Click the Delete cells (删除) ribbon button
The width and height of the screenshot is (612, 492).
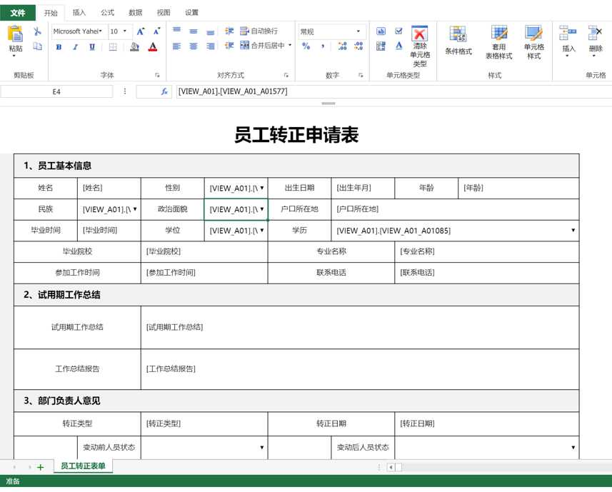point(596,41)
